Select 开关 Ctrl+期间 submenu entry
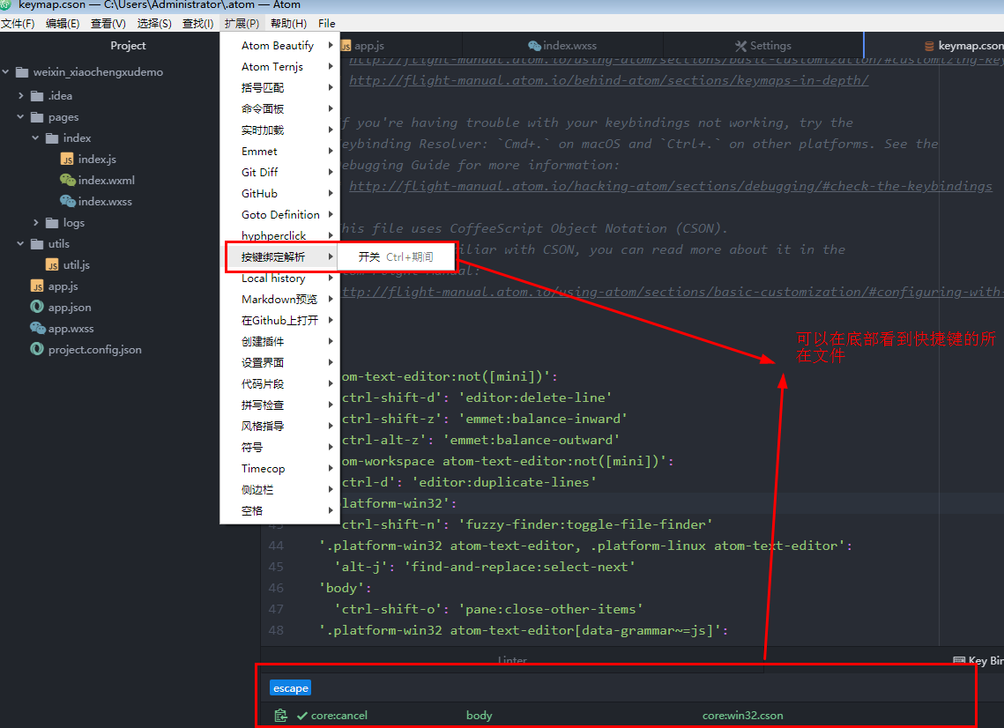The image size is (1004, 728). coord(397,256)
